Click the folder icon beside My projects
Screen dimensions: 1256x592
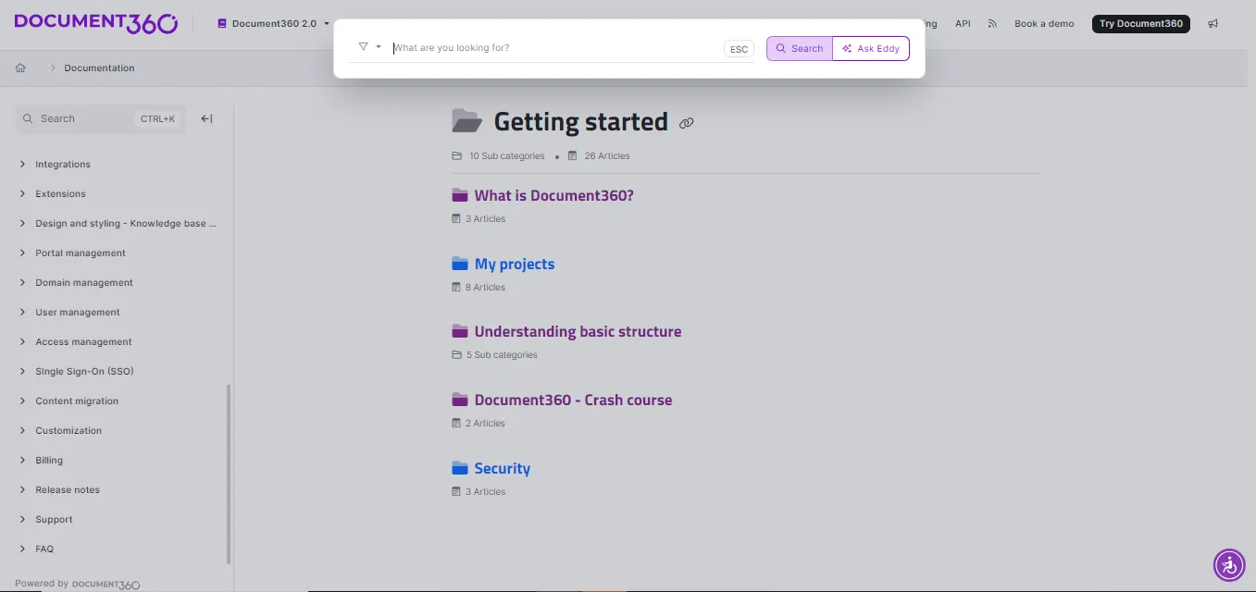460,264
